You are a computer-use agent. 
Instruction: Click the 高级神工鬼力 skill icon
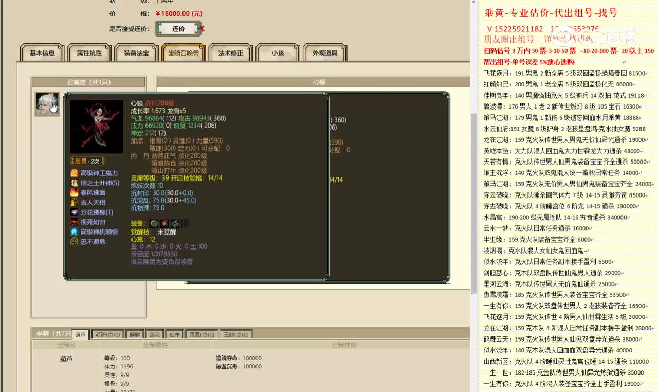point(75,173)
